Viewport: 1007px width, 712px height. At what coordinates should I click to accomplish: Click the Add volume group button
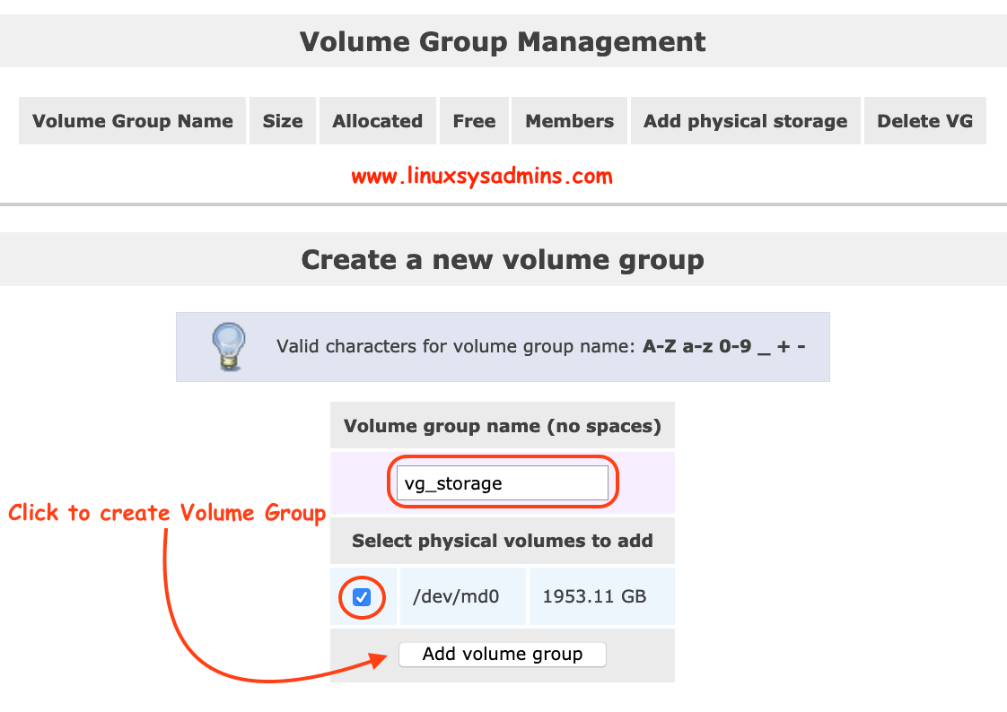click(x=503, y=655)
